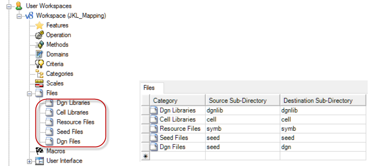The width and height of the screenshot is (372, 166).
Task: Click the Macros checkered flag icon
Action: click(x=39, y=151)
